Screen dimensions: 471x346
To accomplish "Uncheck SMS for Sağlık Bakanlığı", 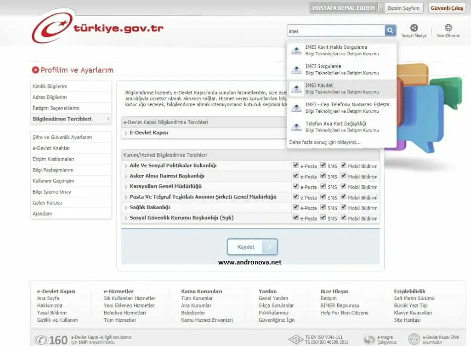I will (x=323, y=207).
